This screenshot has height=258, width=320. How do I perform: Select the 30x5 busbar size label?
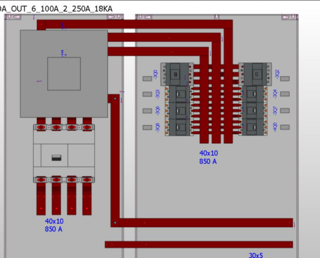click(x=256, y=255)
